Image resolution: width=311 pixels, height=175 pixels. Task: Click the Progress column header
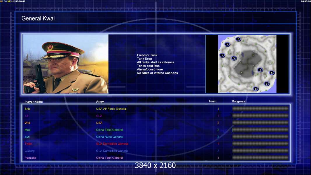point(239,101)
